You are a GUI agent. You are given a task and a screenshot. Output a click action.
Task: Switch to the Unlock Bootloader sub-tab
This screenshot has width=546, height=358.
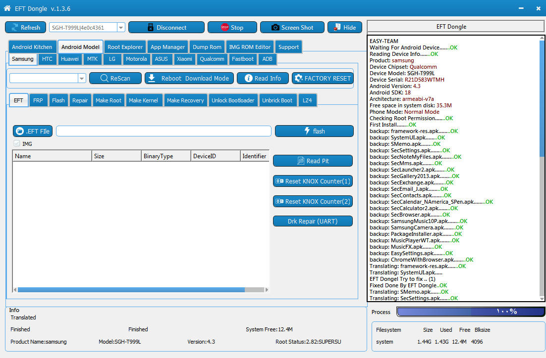[x=233, y=100]
